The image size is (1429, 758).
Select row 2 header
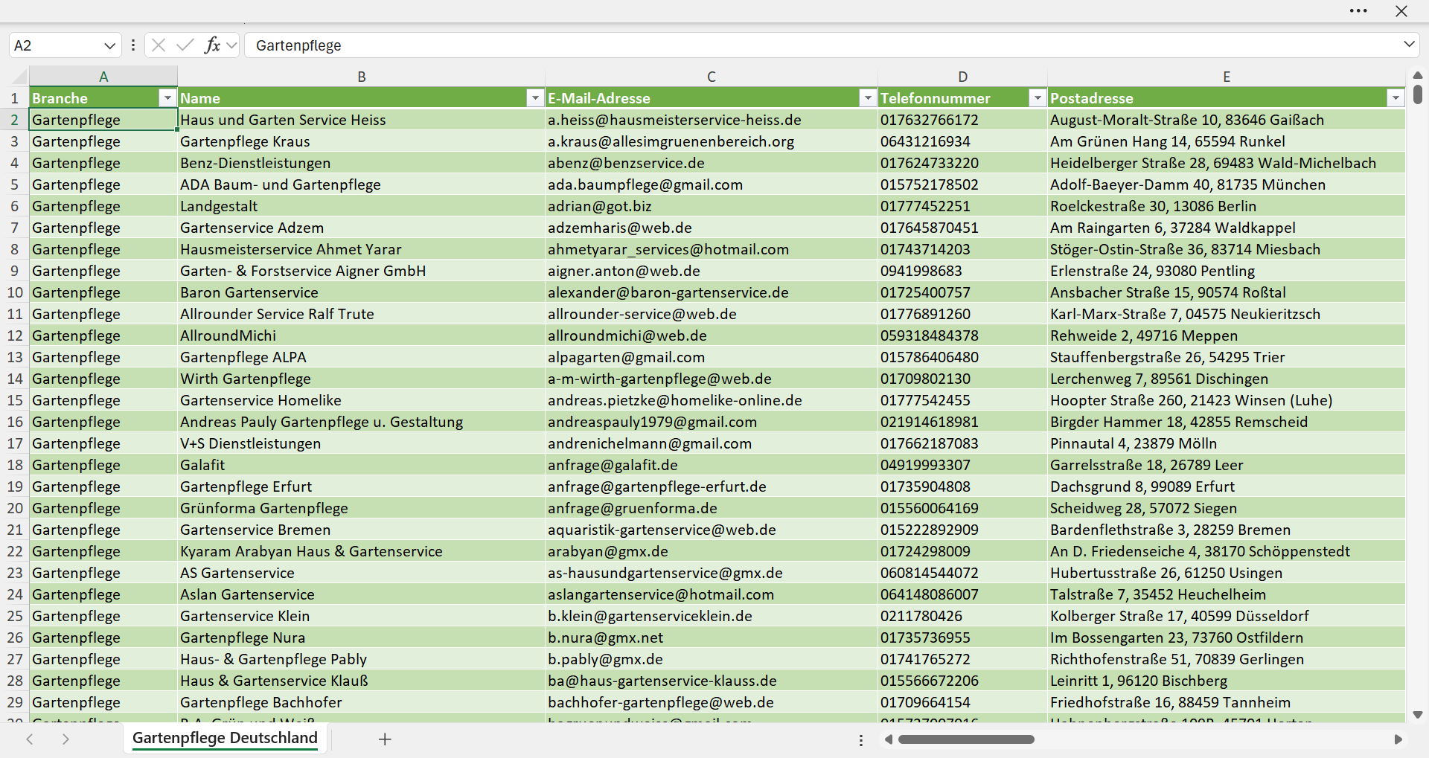point(14,120)
